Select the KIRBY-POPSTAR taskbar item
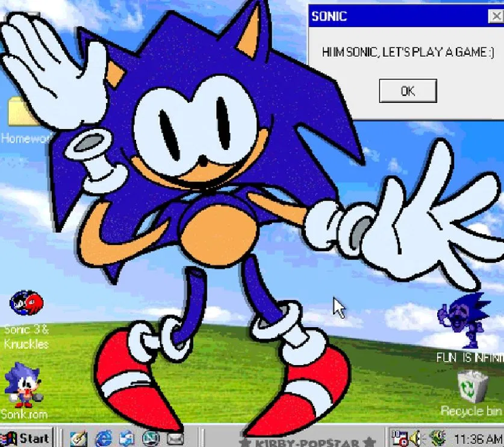Image resolution: width=504 pixels, height=447 pixels. 307,442
